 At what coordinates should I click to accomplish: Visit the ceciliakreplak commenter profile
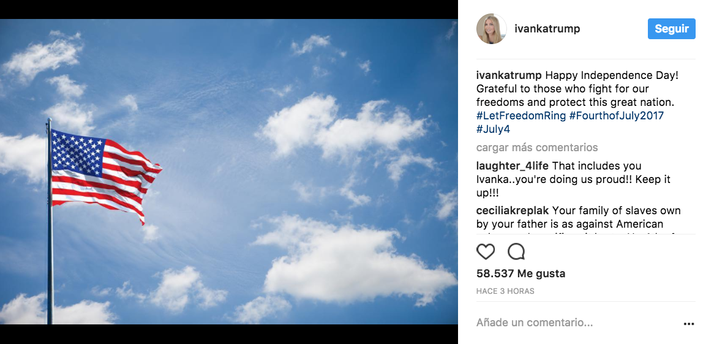point(513,211)
